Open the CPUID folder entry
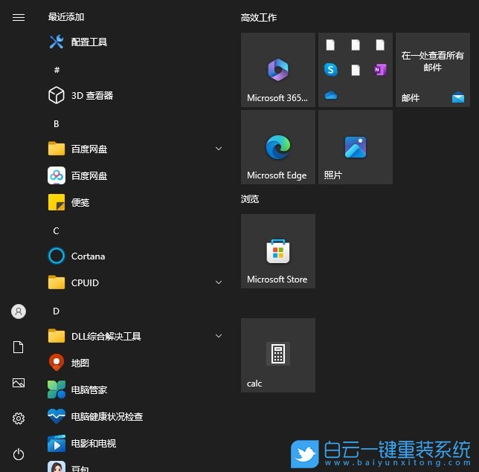The image size is (479, 472). [x=135, y=282]
